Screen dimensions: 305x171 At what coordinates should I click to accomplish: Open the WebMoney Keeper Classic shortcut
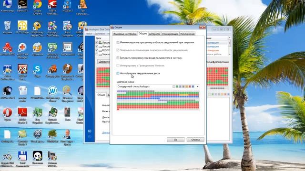[37, 28]
